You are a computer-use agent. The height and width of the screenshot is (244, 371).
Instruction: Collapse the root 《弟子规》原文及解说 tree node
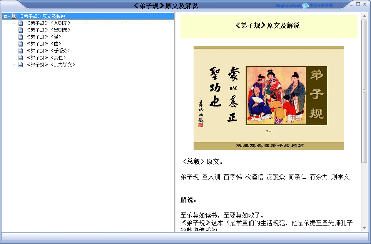tap(5, 16)
